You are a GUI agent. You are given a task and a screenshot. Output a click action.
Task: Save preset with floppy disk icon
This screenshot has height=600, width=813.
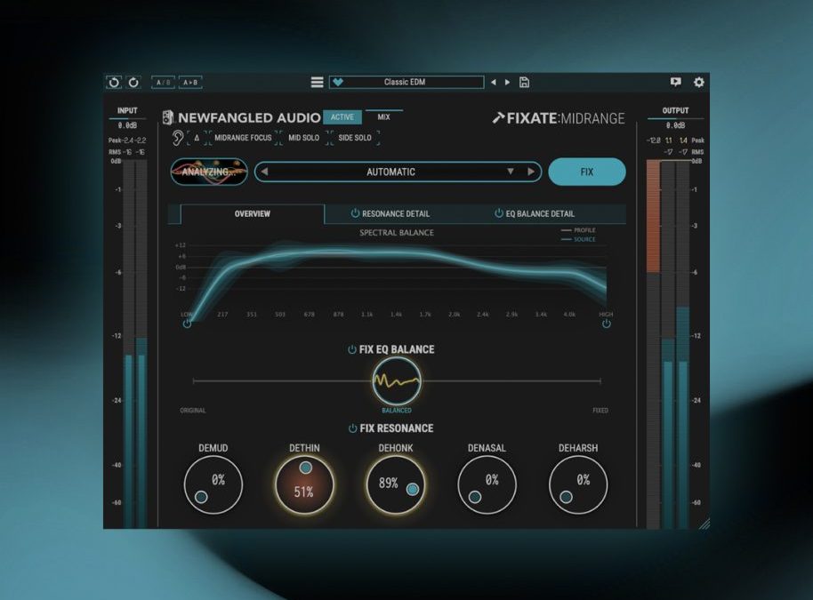point(524,82)
